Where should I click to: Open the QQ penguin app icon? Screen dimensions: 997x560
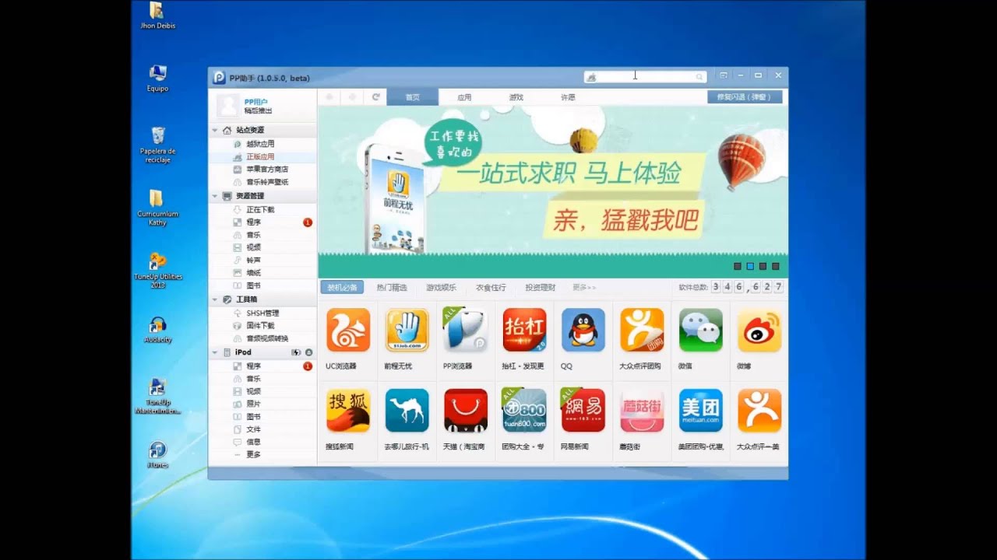coord(583,331)
